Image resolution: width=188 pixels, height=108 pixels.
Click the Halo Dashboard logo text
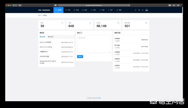coord(44,10)
